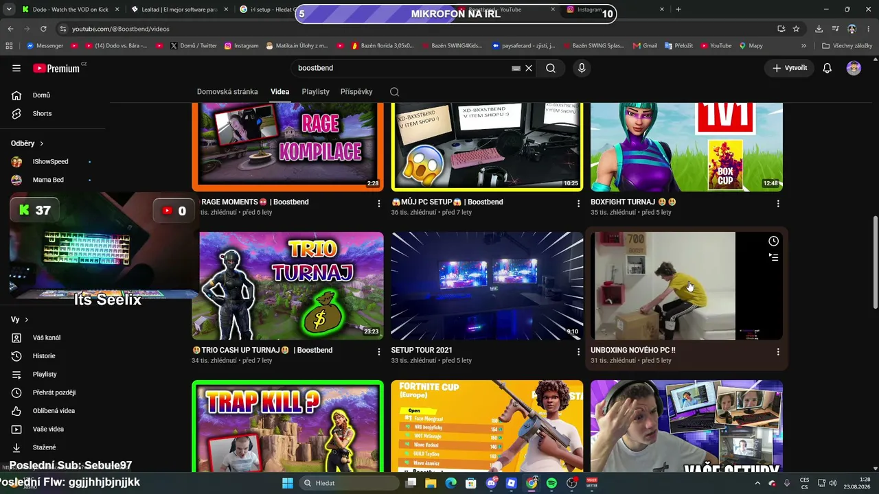Play the RAGE KOMPILACE thumbnail video

(x=288, y=147)
